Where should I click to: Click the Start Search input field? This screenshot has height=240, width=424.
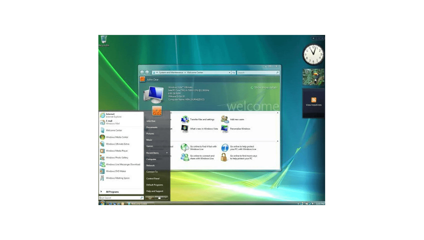point(119,198)
